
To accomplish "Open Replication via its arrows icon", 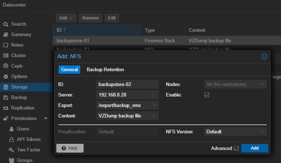I will point(5,108).
